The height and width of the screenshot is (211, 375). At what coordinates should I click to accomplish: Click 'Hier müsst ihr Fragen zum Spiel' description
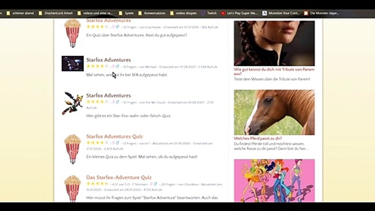click(x=152, y=198)
